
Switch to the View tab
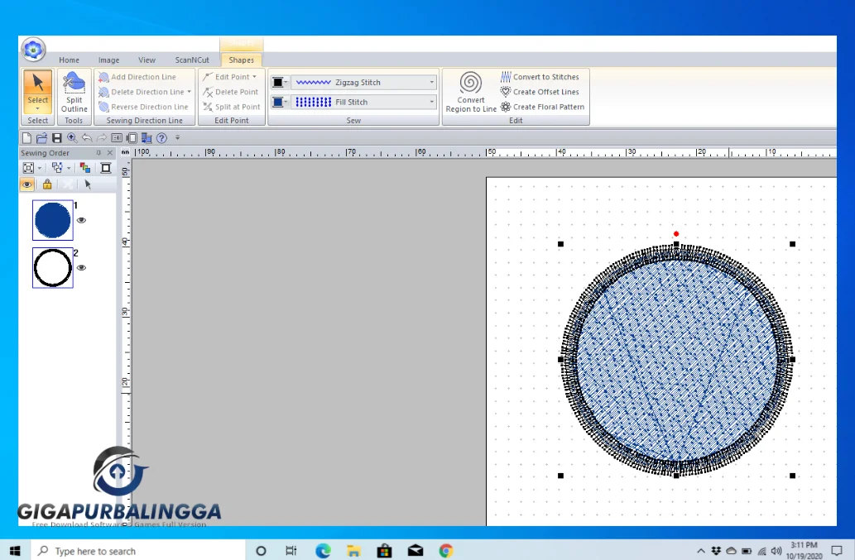point(147,60)
